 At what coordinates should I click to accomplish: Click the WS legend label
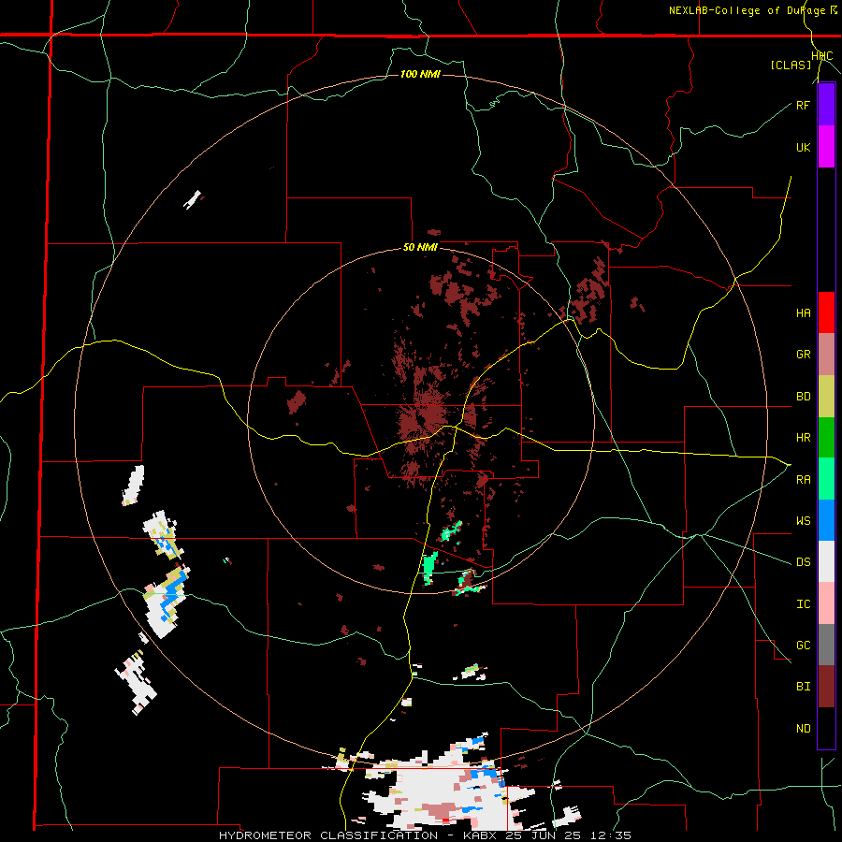click(803, 521)
